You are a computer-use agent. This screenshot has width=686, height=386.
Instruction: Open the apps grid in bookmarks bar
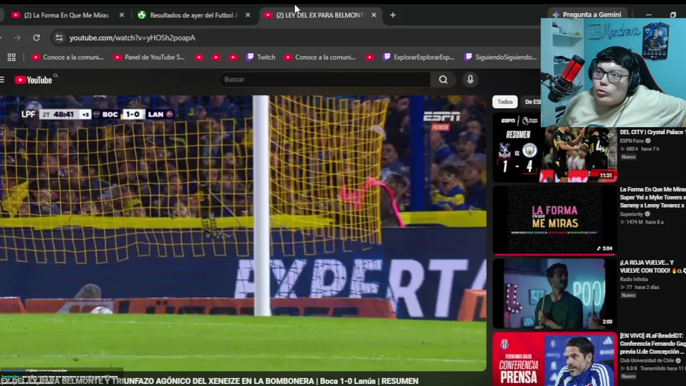coord(11,57)
